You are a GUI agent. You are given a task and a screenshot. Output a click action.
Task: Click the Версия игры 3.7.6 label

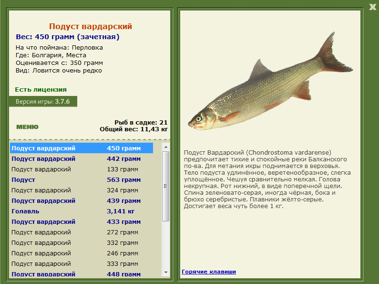[x=43, y=101]
